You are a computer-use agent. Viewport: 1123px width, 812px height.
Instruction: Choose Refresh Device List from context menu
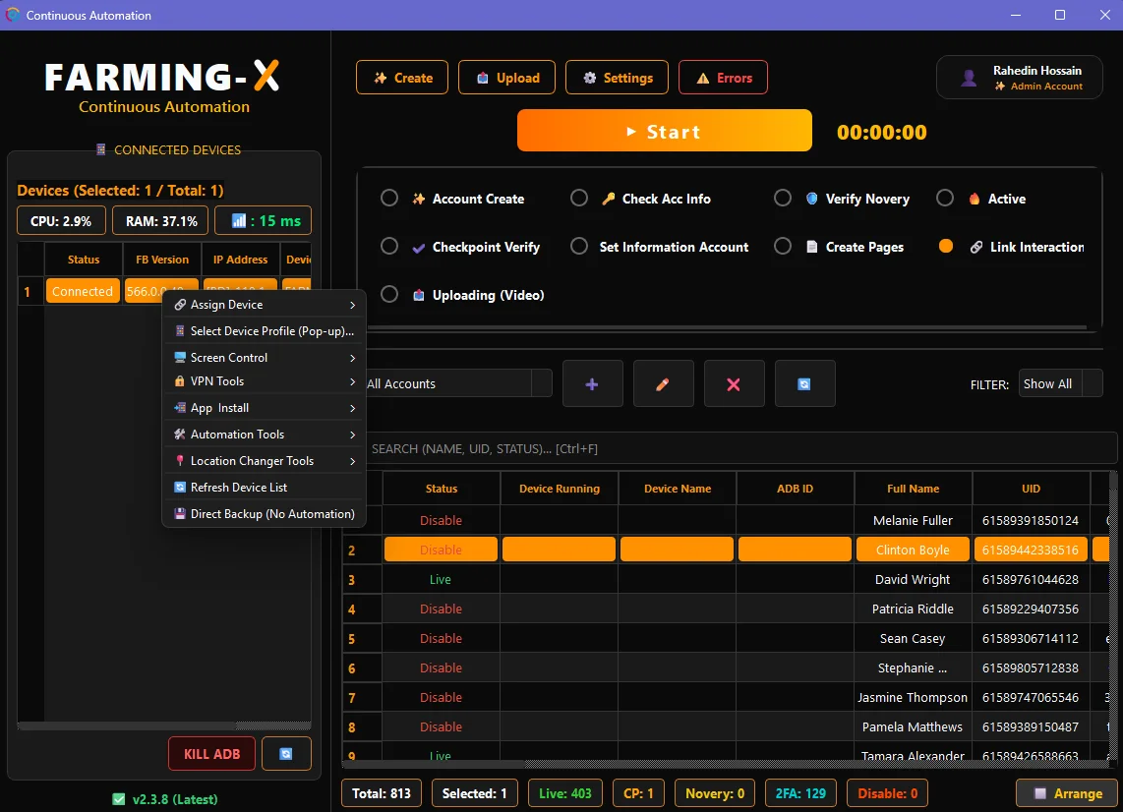pyautogui.click(x=265, y=487)
